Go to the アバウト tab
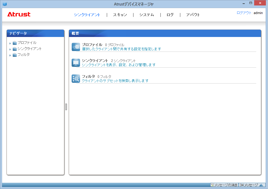Screen dimensions: 268x189 tap(193, 15)
